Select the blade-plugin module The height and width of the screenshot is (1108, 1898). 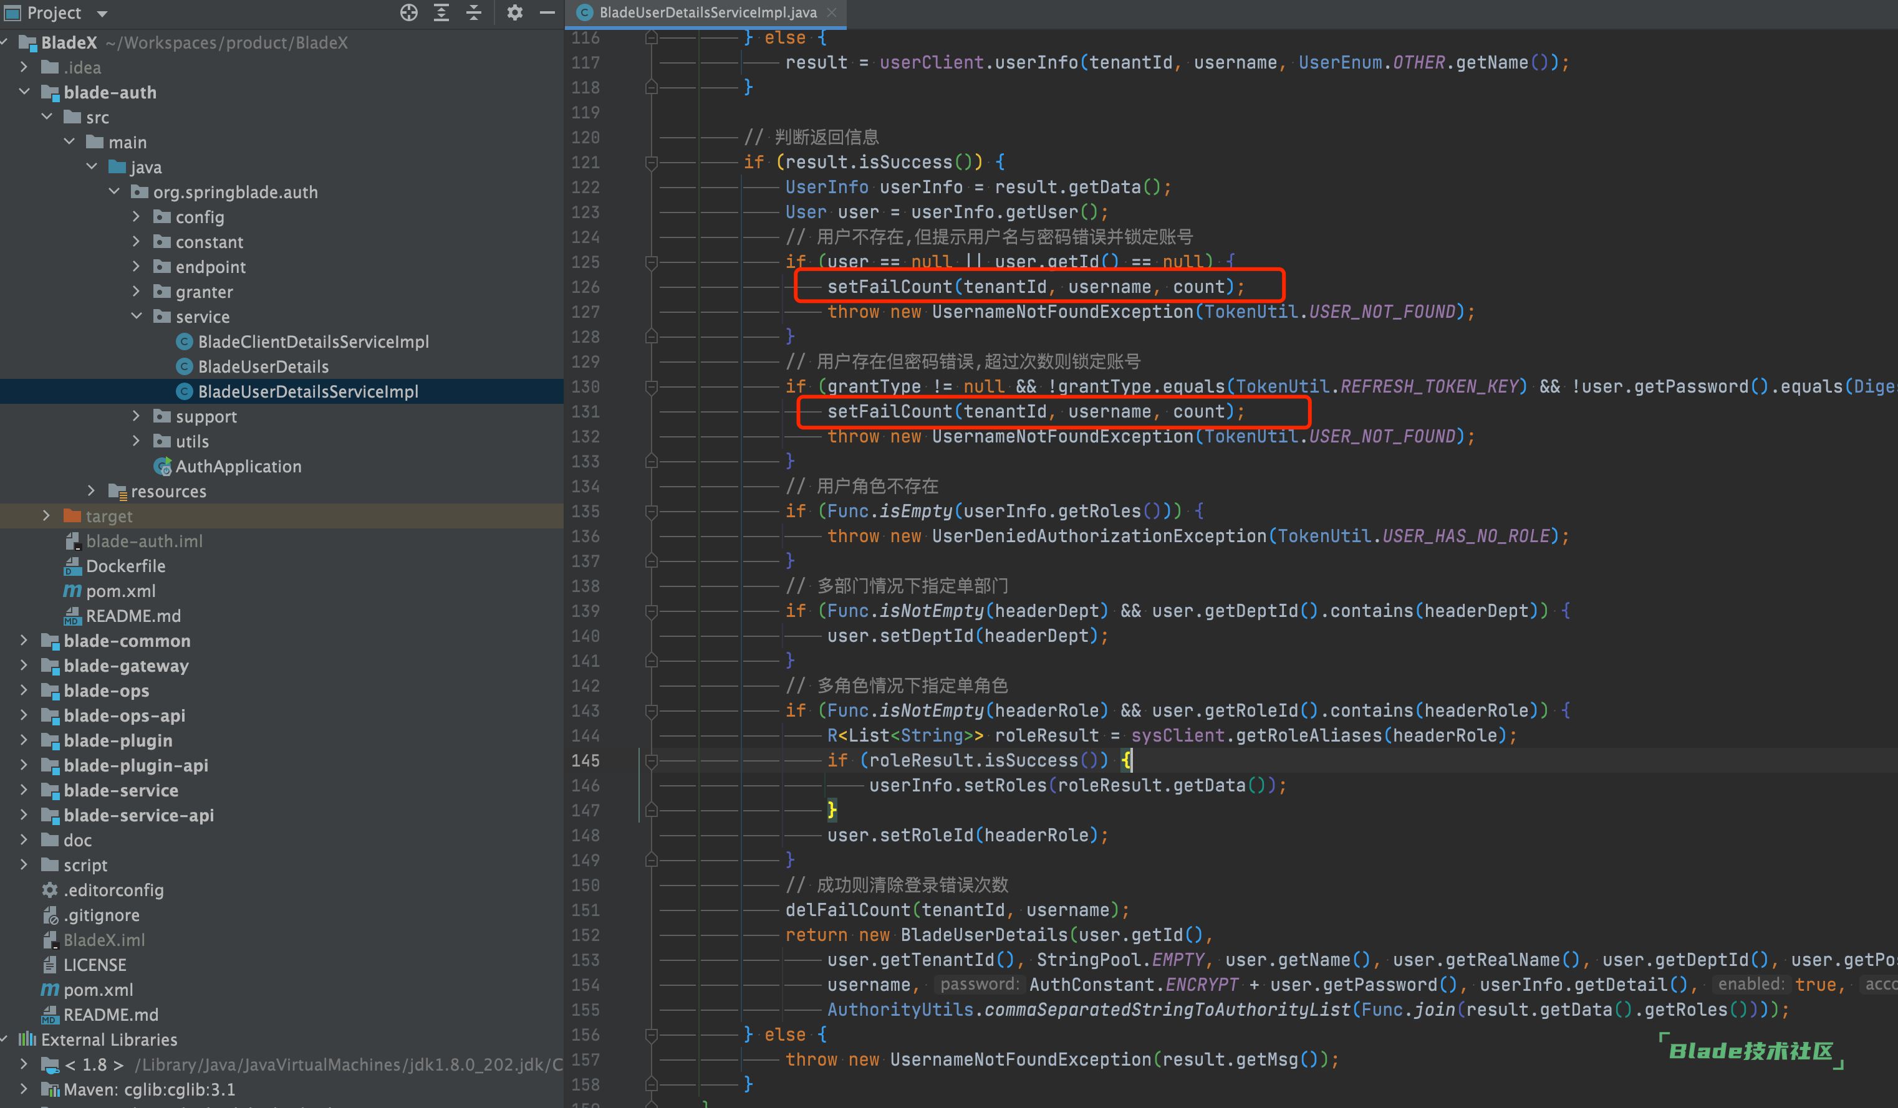click(117, 741)
